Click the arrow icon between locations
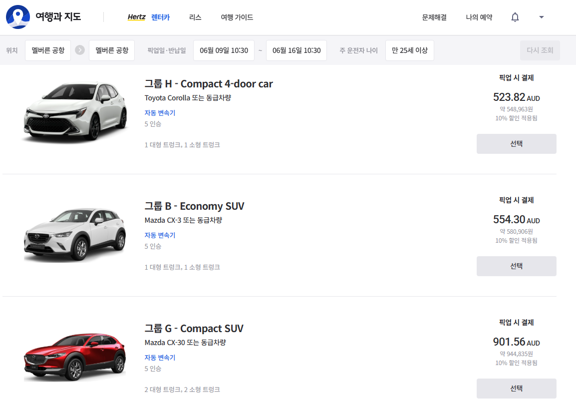Viewport: 576px width, 415px height. [80, 50]
